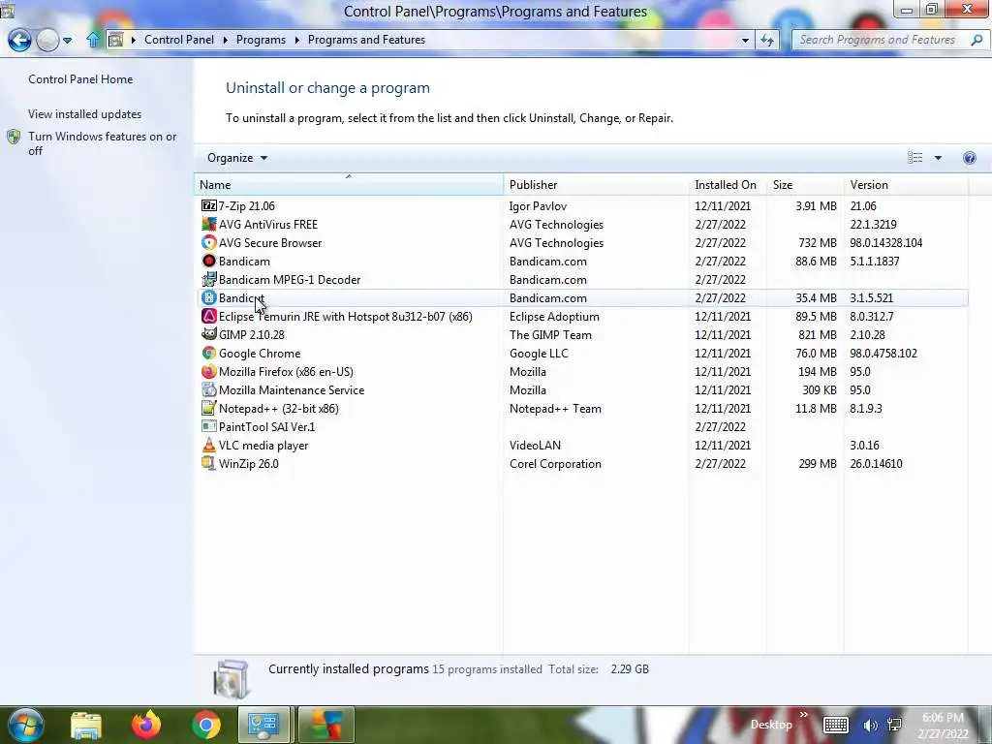Screen dimensions: 992x744
Task: Click the change view list icon
Action: (914, 158)
